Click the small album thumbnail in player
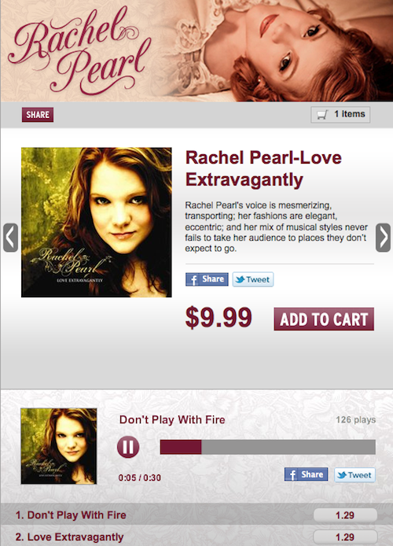The image size is (393, 546). [x=59, y=446]
